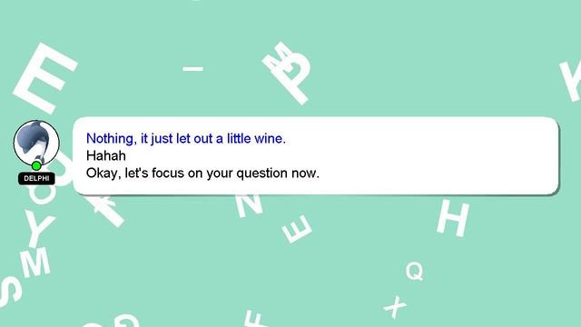Click the smaller tilted letter E

pyautogui.click(x=298, y=229)
